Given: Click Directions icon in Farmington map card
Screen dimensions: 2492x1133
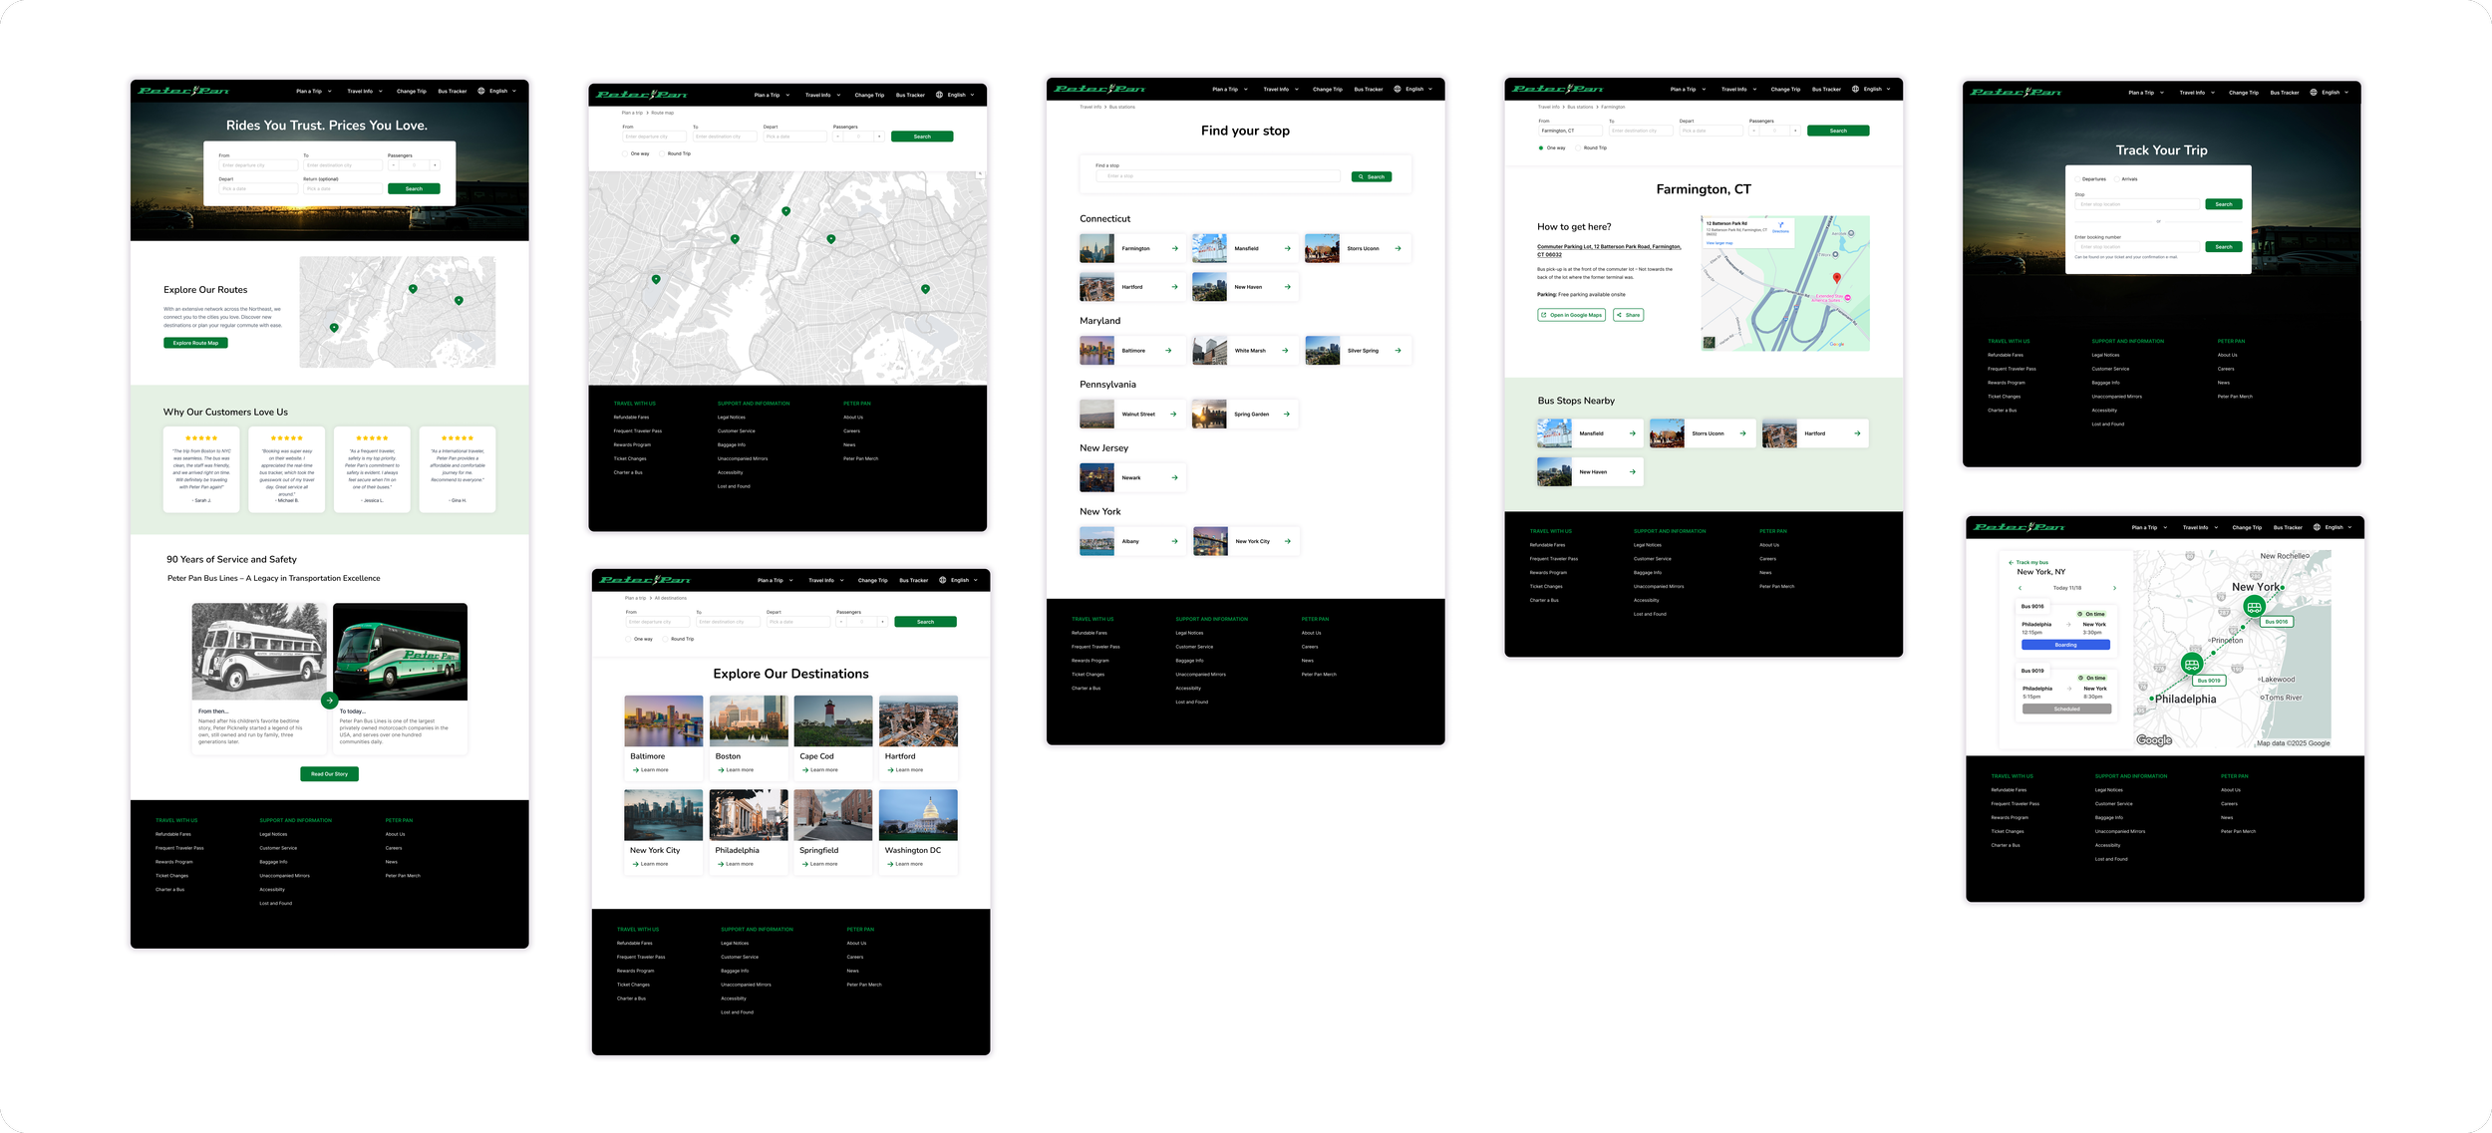Looking at the screenshot, I should (1781, 226).
